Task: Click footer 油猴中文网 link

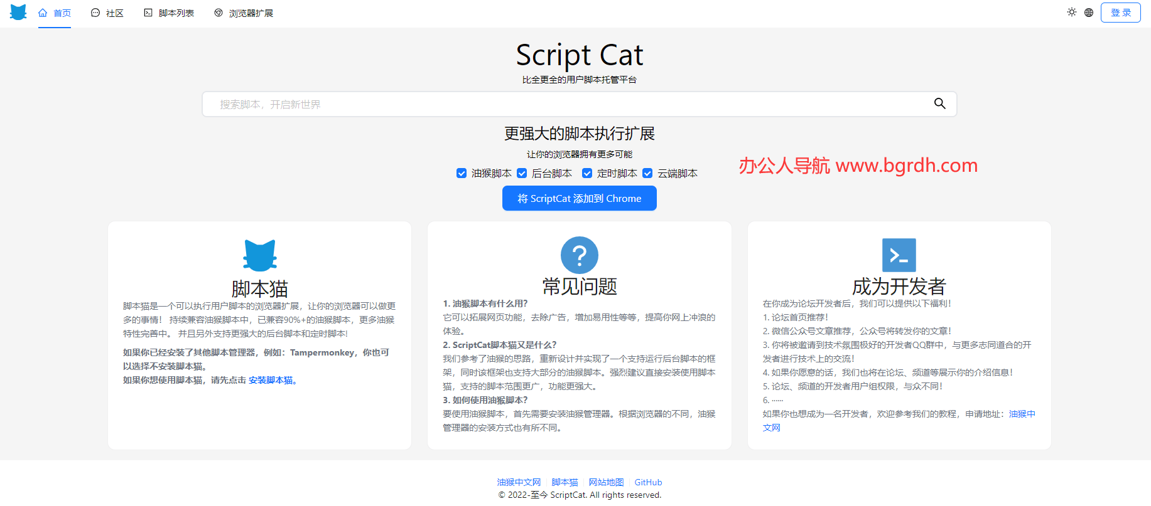Action: (x=519, y=482)
